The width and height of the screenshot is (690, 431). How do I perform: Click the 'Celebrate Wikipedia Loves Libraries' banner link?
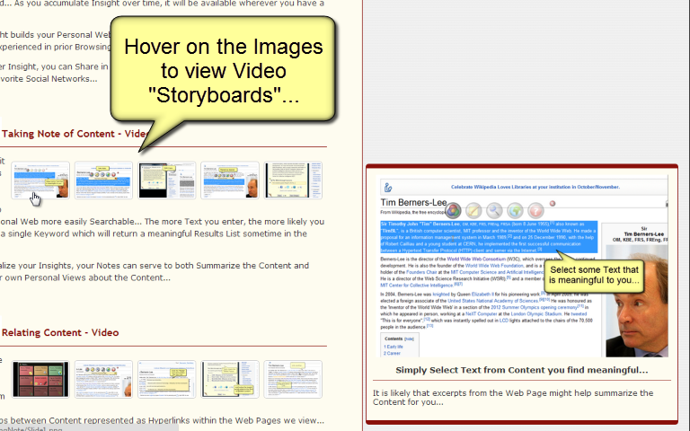click(x=535, y=187)
